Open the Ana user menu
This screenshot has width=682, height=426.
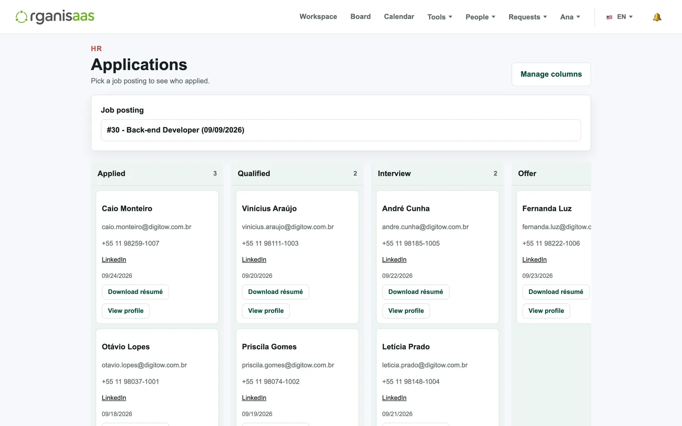(570, 17)
